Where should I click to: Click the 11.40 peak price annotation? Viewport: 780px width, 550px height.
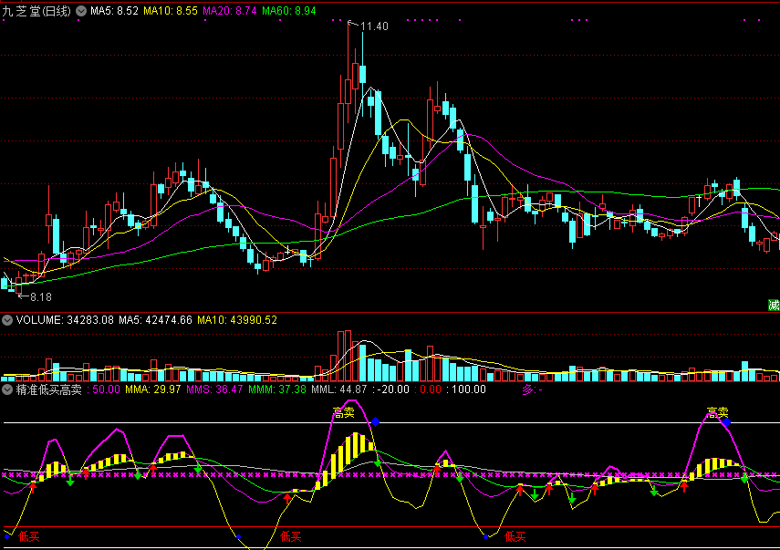click(x=374, y=26)
